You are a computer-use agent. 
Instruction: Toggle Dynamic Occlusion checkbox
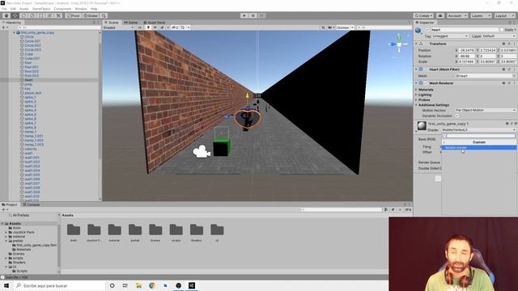pyautogui.click(x=457, y=116)
